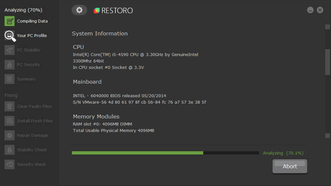Click the PC Stability scales icon
Screen dimensions: 331x186
click(9, 50)
